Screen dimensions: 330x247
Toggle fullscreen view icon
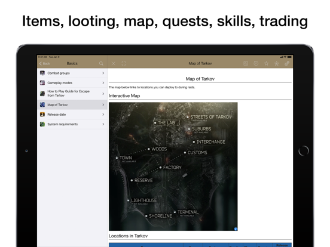[x=124, y=63]
